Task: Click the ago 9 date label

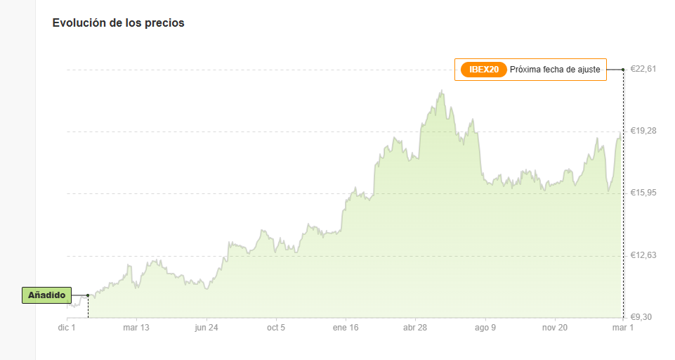Action: tap(485, 328)
